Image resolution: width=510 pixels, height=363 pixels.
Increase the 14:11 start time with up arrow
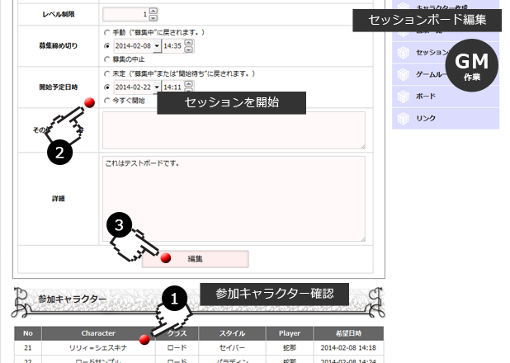(189, 84)
